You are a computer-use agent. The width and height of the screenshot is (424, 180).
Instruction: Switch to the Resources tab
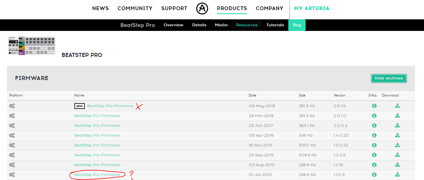point(247,25)
